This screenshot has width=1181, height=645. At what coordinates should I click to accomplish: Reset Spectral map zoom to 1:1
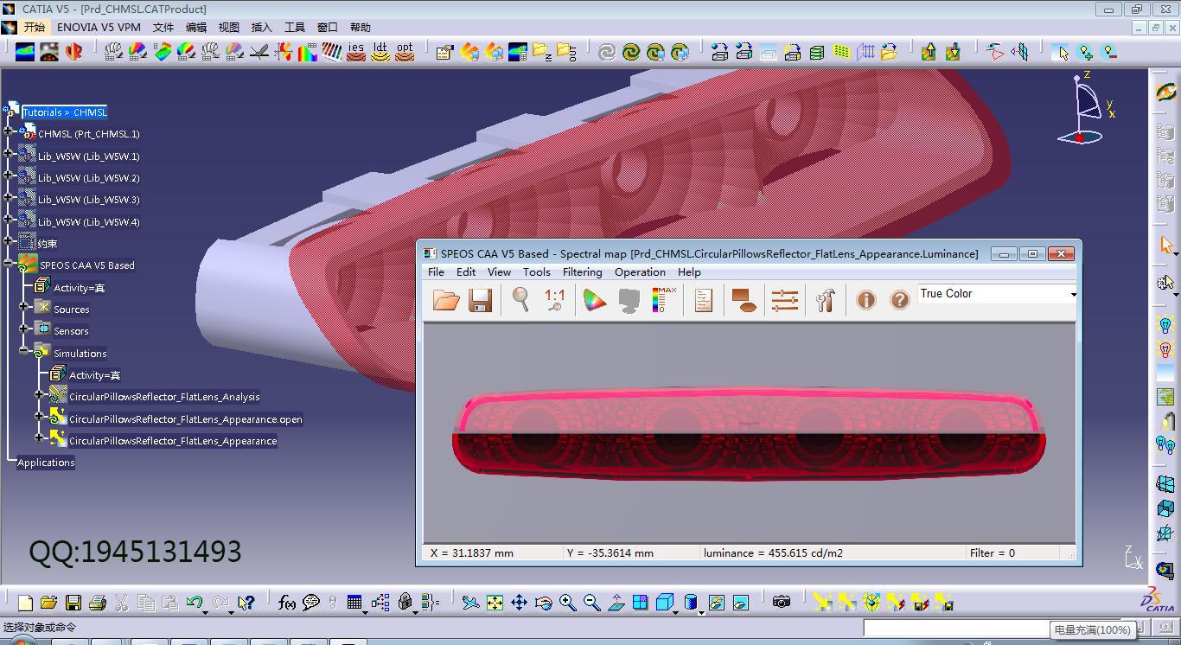coord(554,300)
